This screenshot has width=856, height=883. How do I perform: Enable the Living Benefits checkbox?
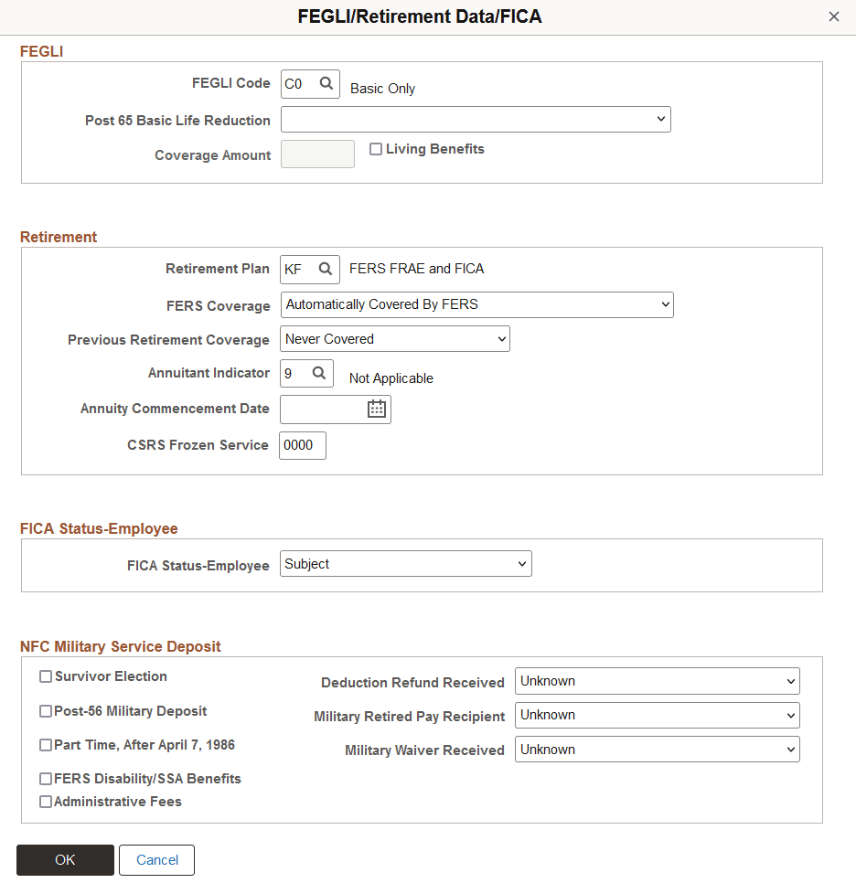[x=376, y=148]
